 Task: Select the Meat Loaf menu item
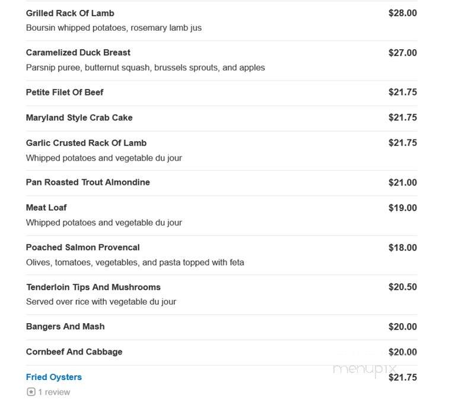point(46,208)
